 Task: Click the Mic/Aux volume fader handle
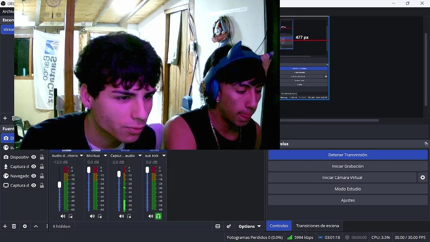click(89, 170)
